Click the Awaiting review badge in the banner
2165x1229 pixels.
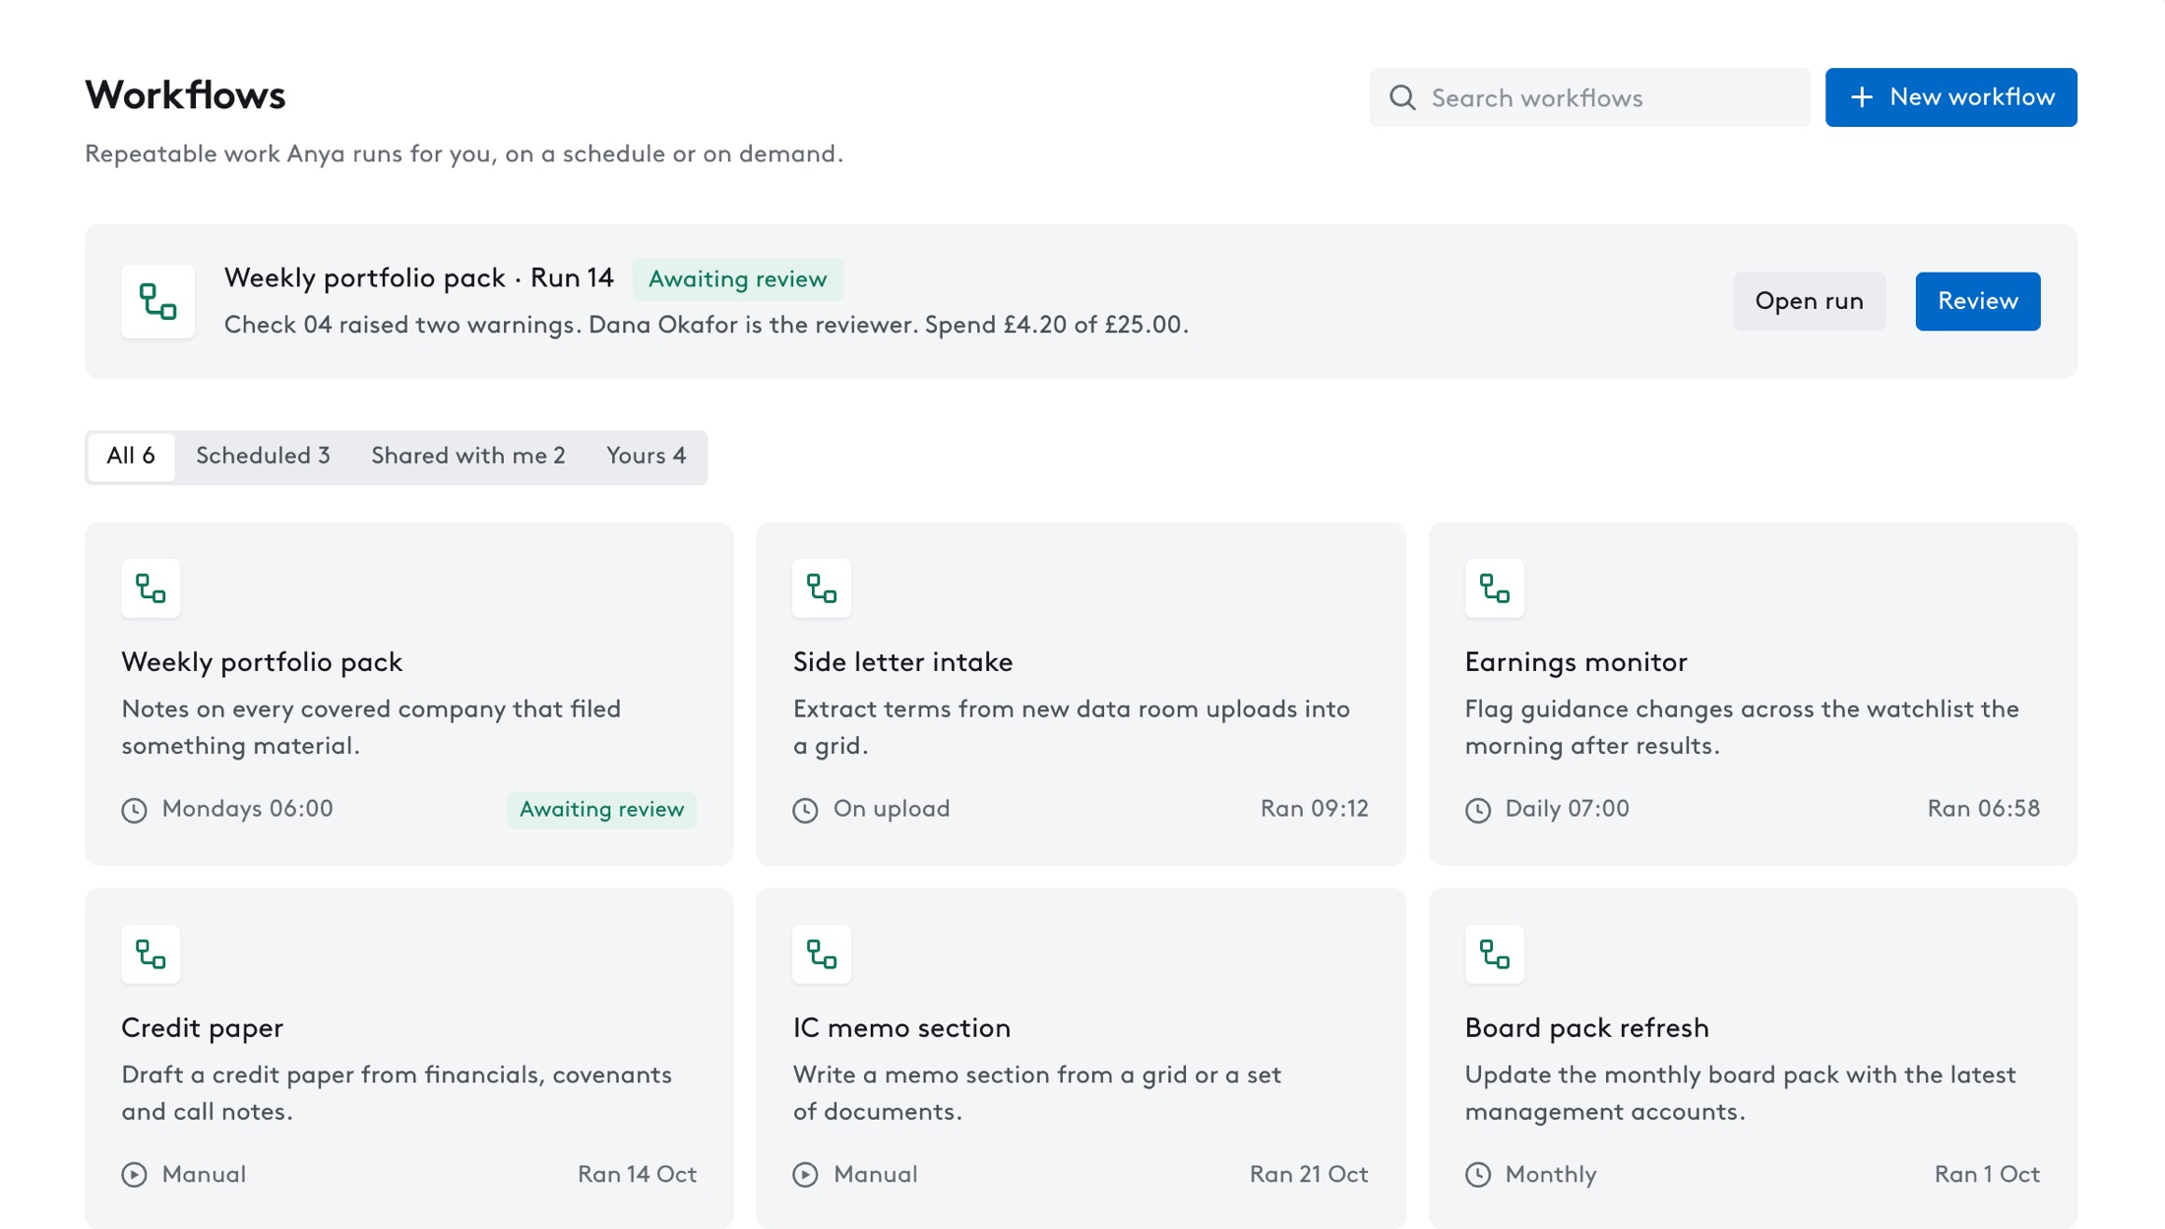tap(737, 279)
